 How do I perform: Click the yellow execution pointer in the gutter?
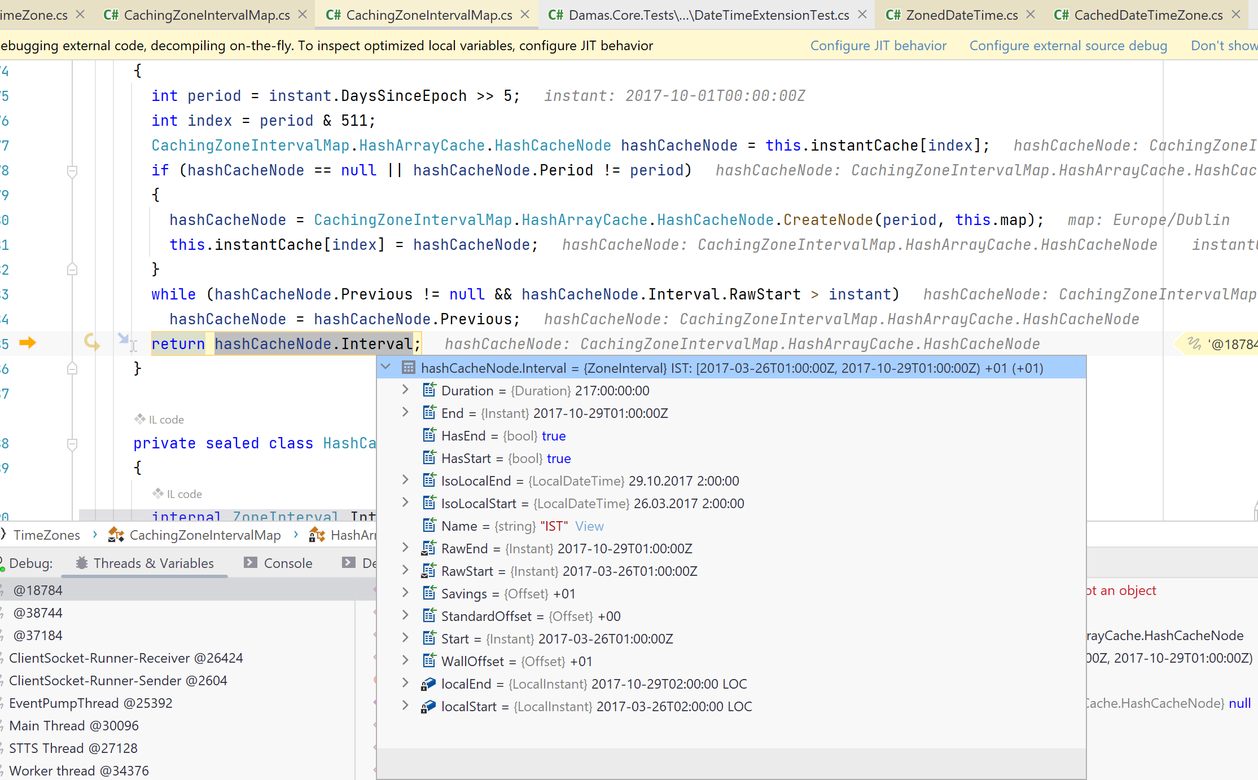click(x=27, y=342)
